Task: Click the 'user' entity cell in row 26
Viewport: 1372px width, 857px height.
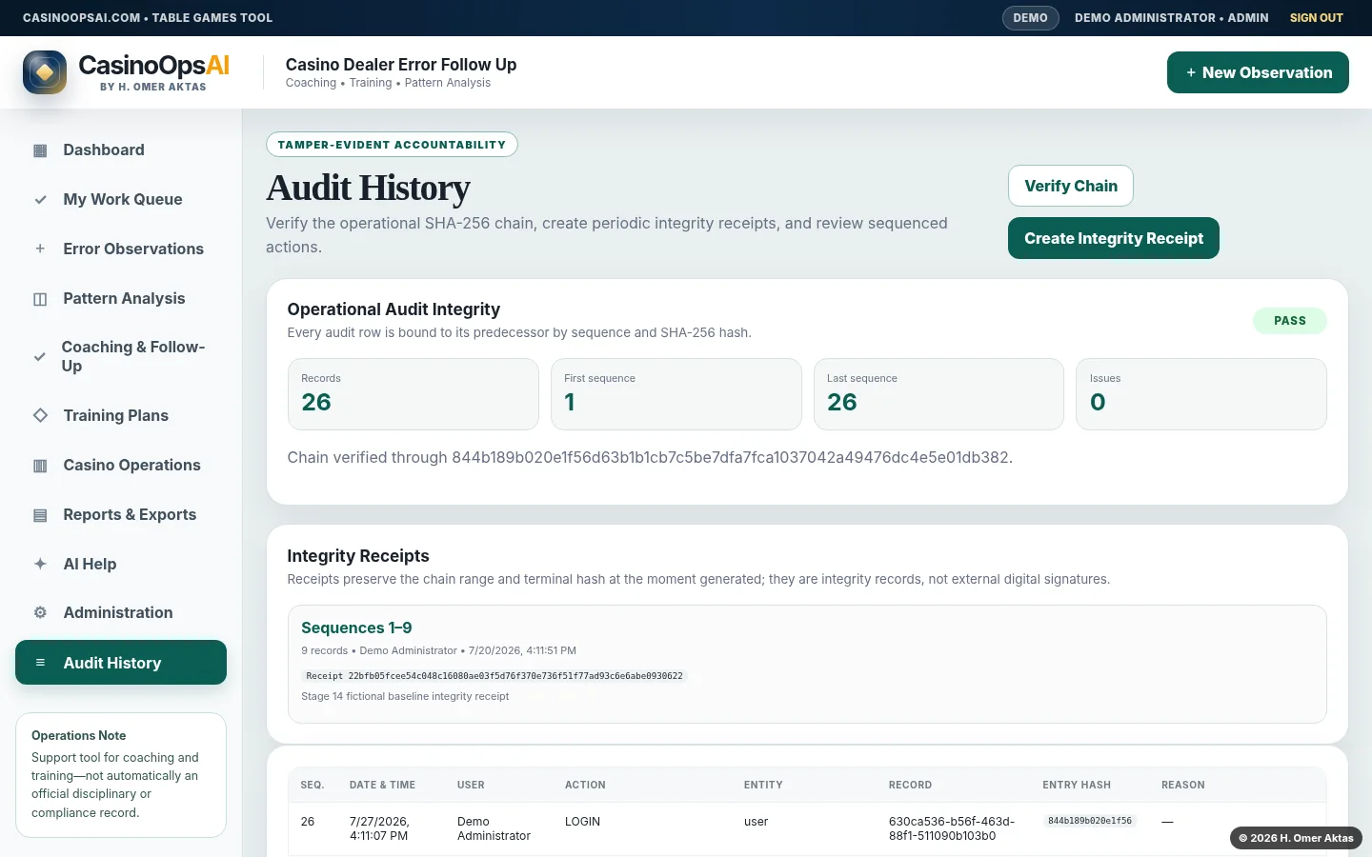Action: pos(756,822)
